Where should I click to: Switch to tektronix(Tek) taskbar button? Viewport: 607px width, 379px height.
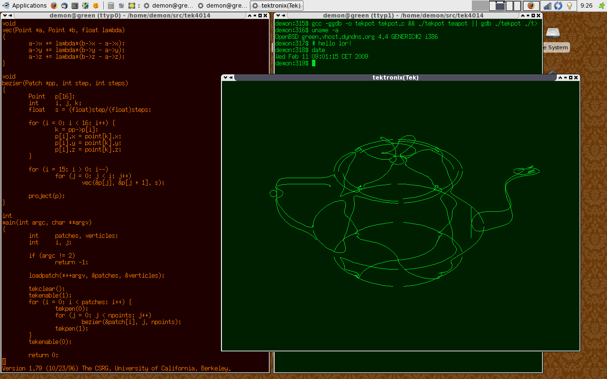276,6
